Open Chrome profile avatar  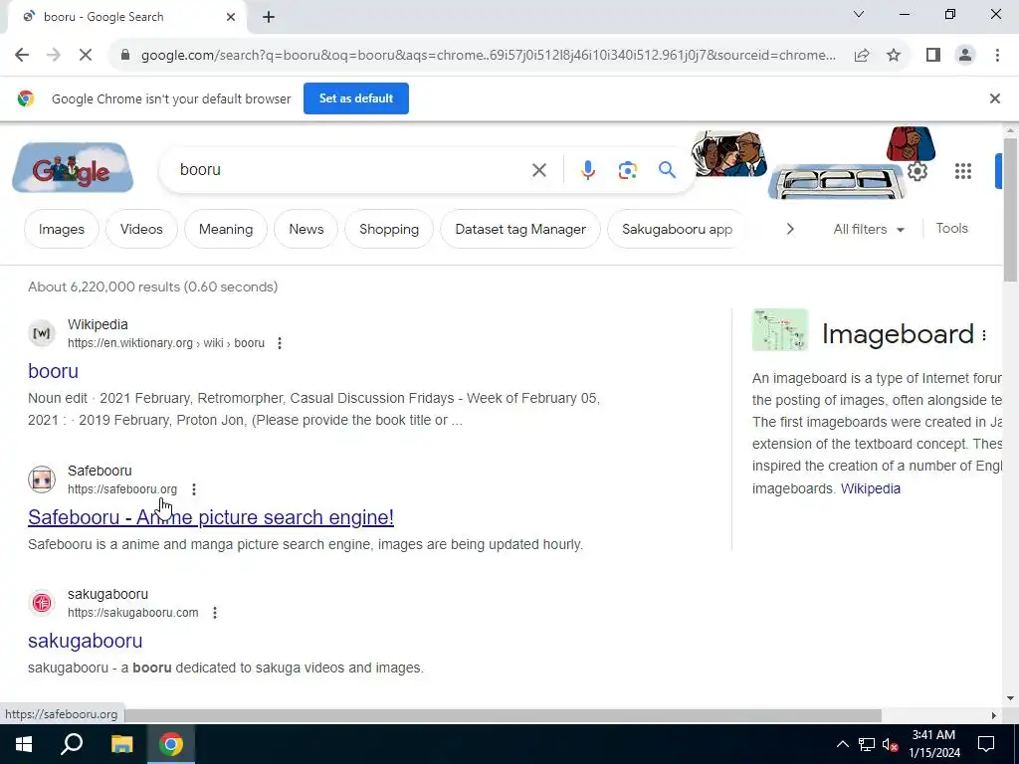point(965,56)
